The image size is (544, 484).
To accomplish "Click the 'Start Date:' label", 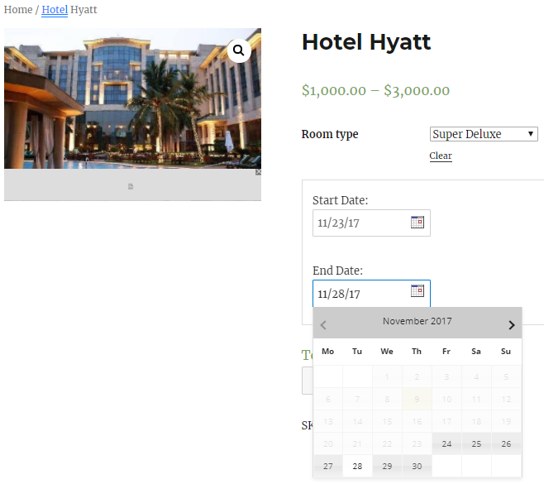I will pos(340,200).
